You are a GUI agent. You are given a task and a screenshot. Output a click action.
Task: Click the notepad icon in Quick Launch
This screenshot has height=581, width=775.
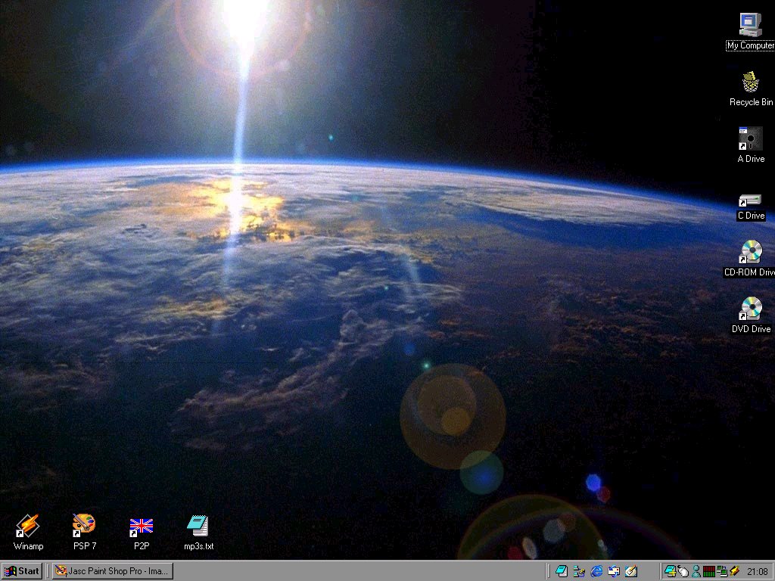pos(562,571)
